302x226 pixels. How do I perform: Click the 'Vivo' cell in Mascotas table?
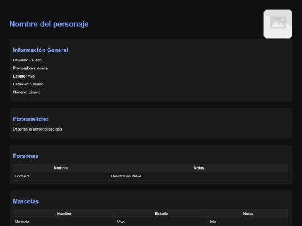(x=162, y=222)
